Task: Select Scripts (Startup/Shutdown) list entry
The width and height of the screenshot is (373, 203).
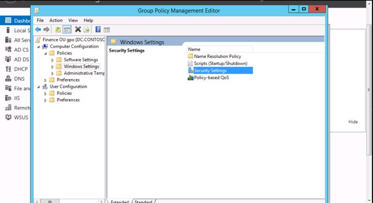Action: point(221,64)
